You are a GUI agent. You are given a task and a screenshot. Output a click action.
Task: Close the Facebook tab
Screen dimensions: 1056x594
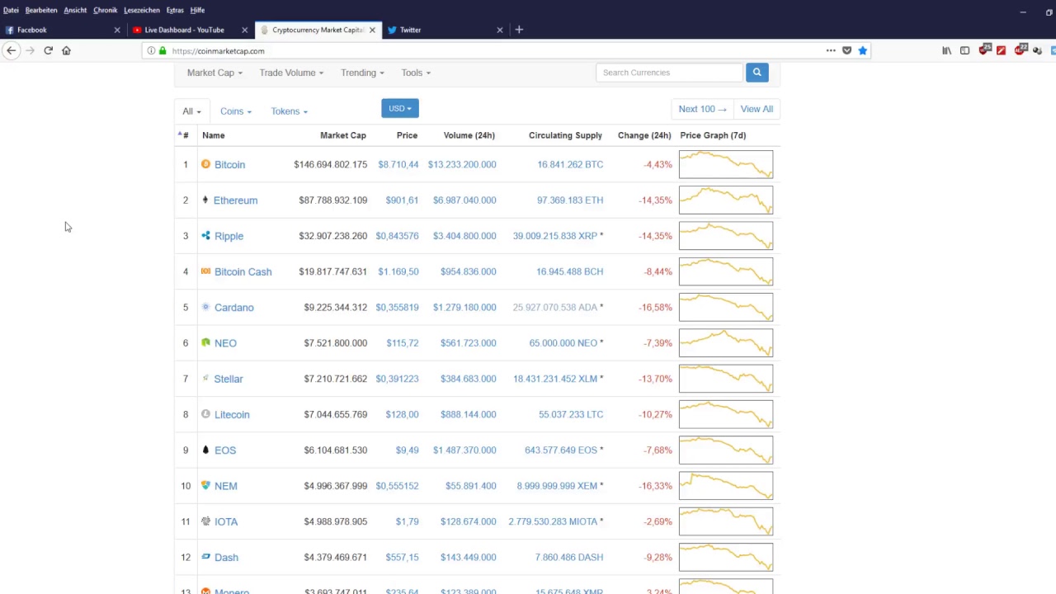(116, 30)
